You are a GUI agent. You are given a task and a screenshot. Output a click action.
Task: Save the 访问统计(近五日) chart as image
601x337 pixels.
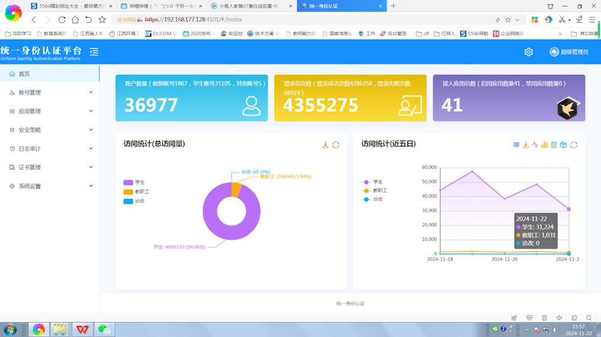pyautogui.click(x=526, y=145)
